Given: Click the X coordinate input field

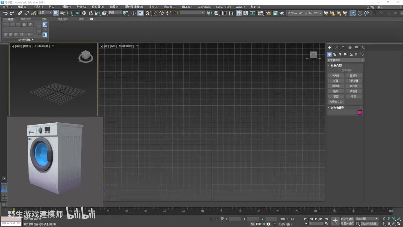Looking at the screenshot, I should 235,219.
